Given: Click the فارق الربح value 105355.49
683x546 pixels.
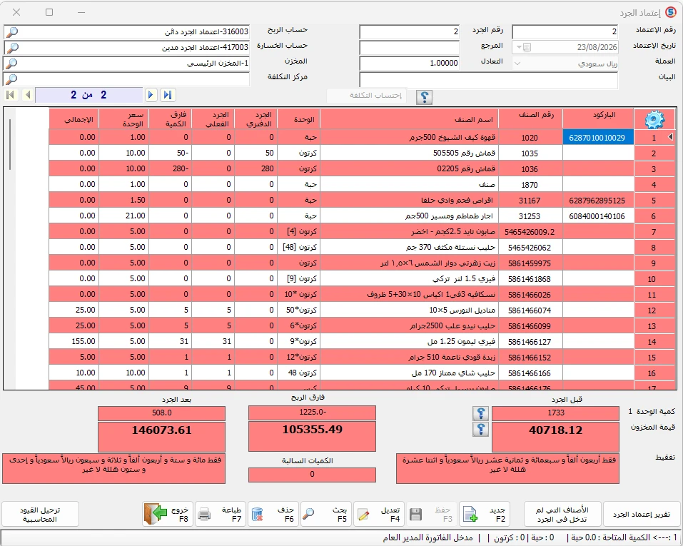Looking at the screenshot, I should pos(312,436).
